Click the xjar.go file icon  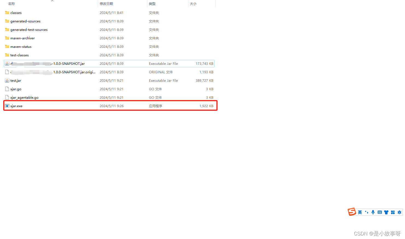(7, 89)
